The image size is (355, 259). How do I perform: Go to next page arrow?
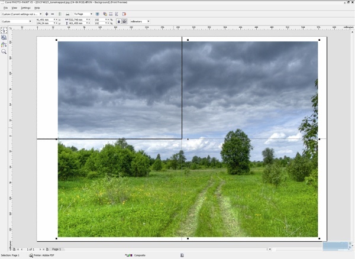(x=40, y=250)
